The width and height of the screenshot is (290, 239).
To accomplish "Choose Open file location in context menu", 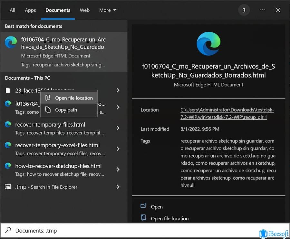I will [73, 98].
